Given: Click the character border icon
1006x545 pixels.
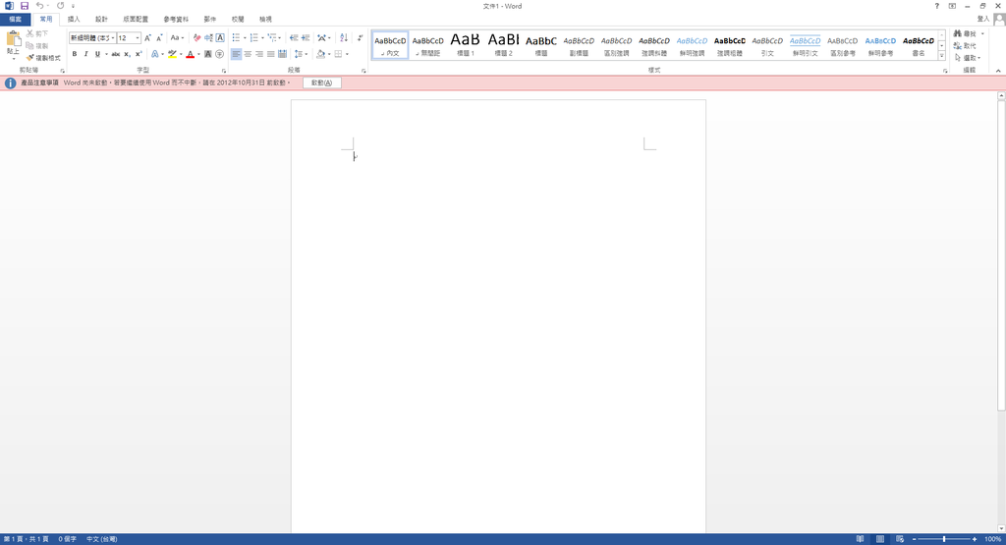Looking at the screenshot, I should (x=220, y=38).
